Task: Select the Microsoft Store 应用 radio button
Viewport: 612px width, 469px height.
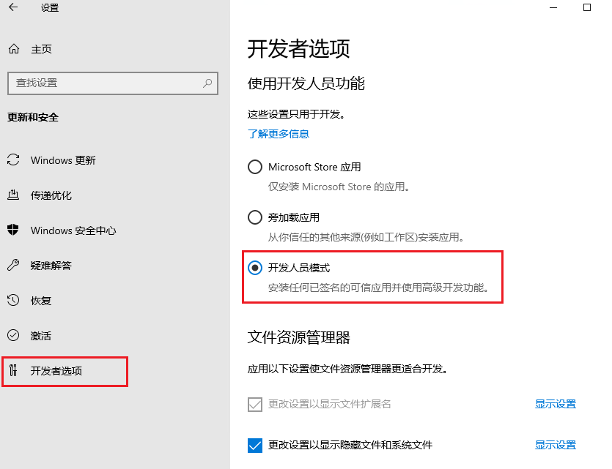Action: coord(255,167)
